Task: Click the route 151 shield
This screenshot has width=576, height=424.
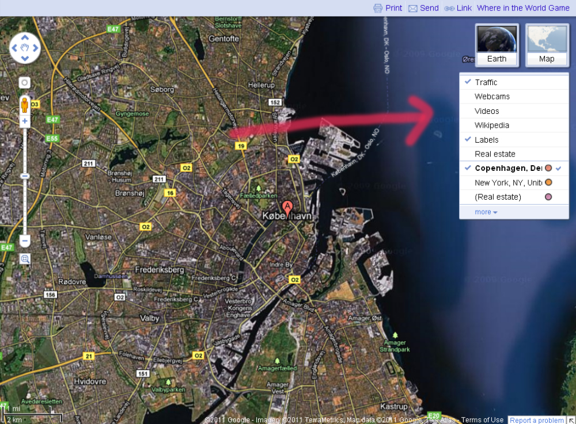Action: point(143,374)
